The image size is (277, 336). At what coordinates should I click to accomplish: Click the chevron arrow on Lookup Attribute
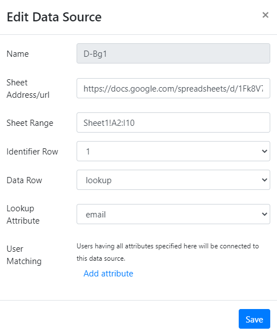pos(265,214)
